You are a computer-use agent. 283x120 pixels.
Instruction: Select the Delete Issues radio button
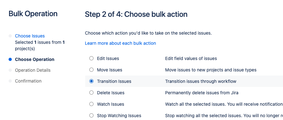[x=92, y=93]
